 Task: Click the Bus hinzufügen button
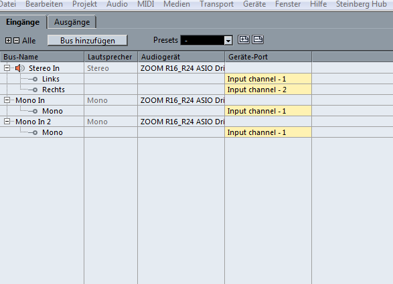coord(88,40)
